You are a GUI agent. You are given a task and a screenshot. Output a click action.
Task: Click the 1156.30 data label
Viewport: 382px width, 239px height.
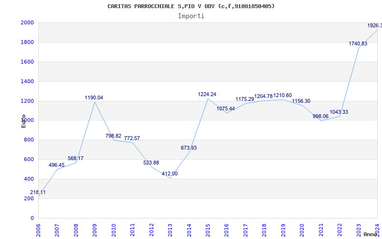(x=301, y=101)
